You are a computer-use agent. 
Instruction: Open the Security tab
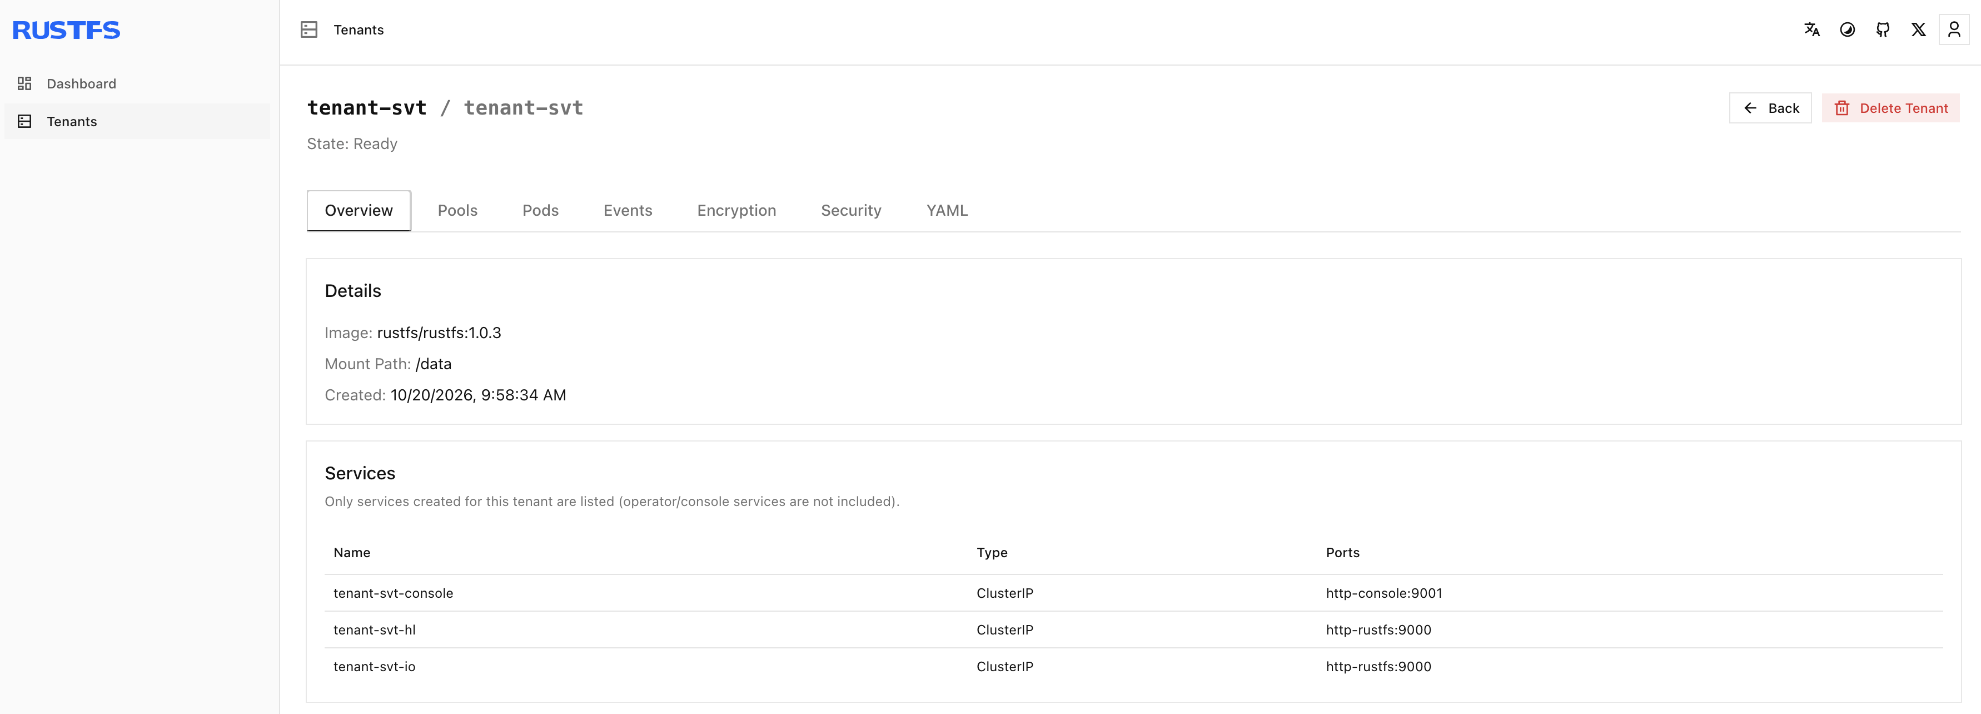click(852, 211)
